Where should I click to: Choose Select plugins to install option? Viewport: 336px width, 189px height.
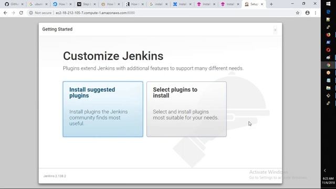click(186, 109)
